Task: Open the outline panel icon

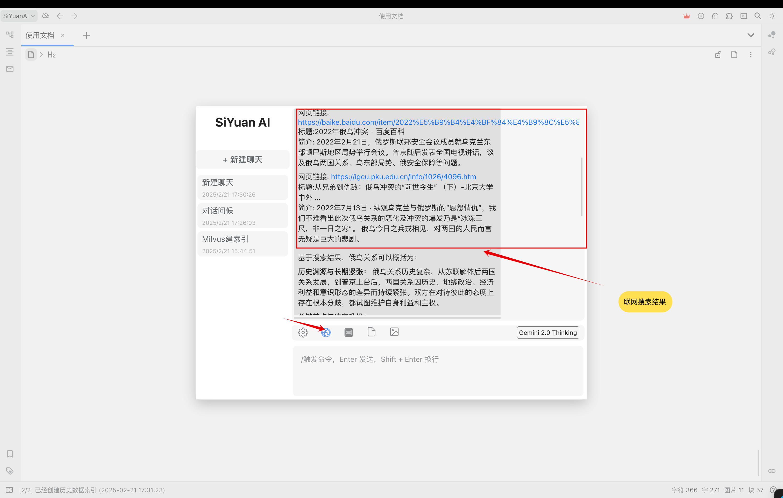Action: coord(9,52)
